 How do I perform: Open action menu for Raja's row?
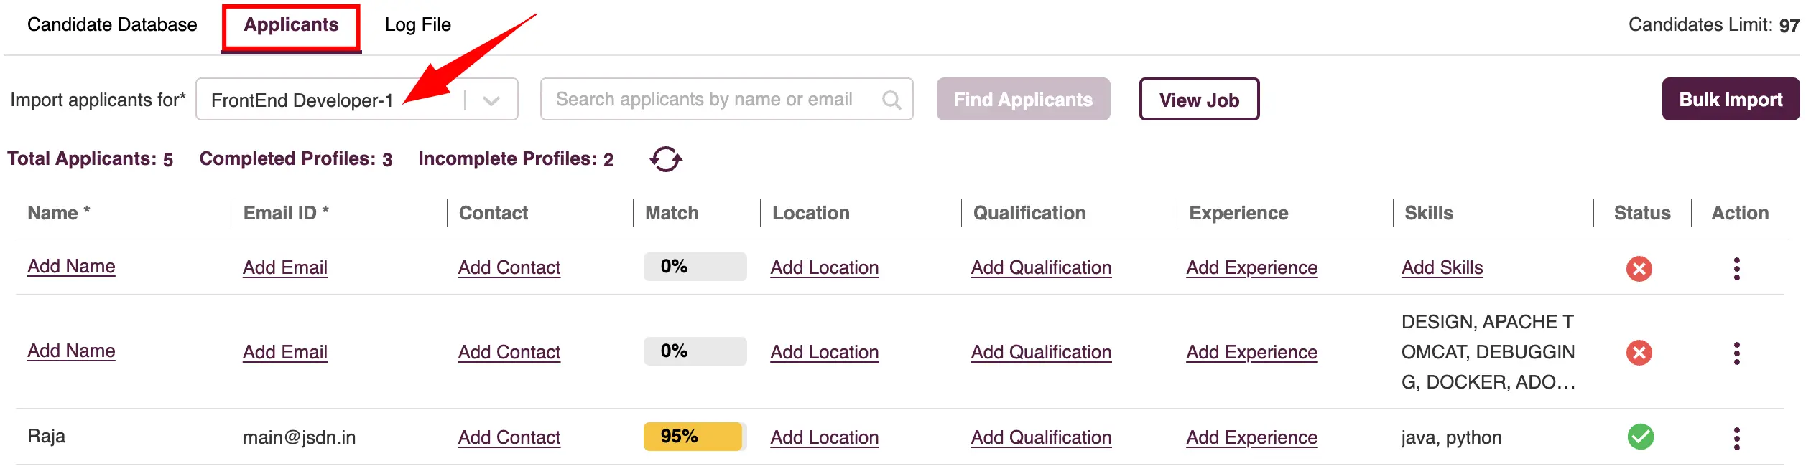click(1736, 438)
